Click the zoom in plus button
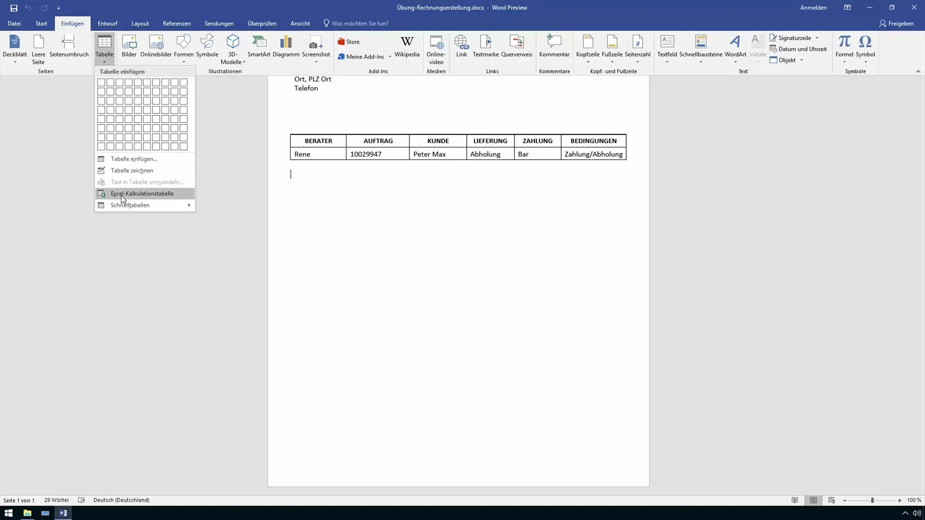 click(x=899, y=500)
